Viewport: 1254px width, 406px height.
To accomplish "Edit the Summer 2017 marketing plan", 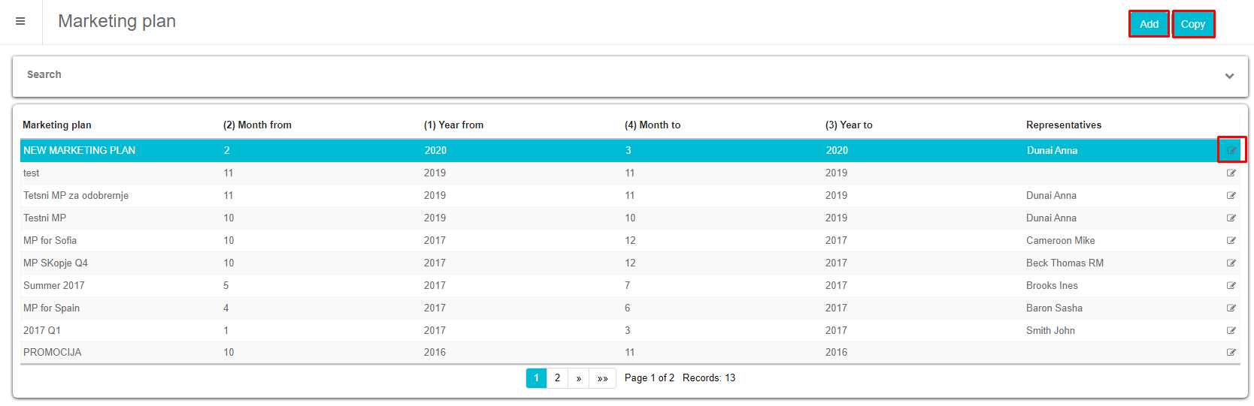I will pyautogui.click(x=1231, y=286).
